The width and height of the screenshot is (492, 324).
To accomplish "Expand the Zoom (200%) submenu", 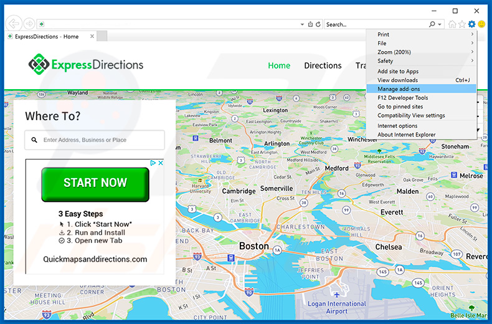I will (x=422, y=52).
